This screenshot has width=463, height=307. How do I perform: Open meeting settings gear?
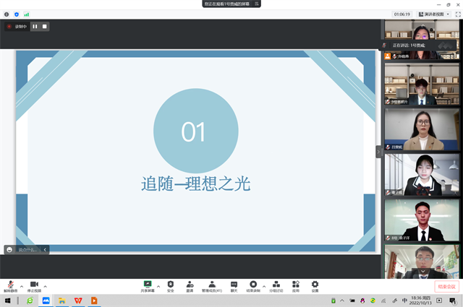tap(315, 285)
